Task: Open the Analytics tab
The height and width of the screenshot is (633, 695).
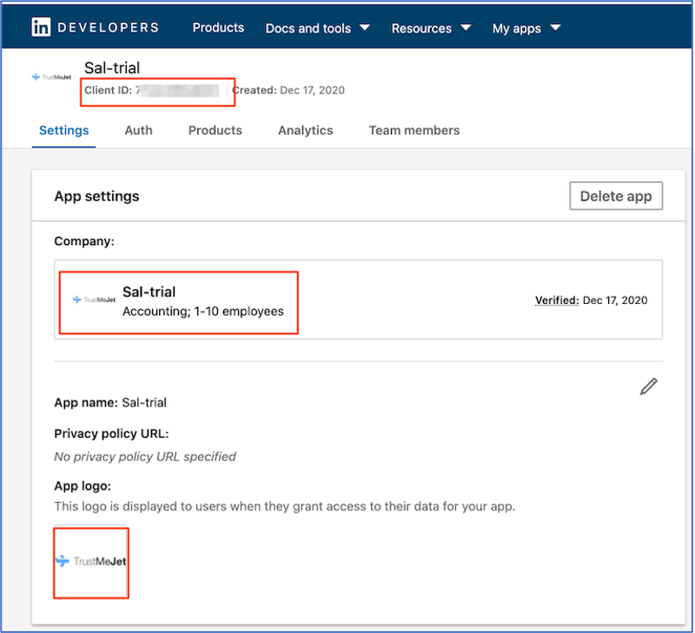Action: click(306, 130)
